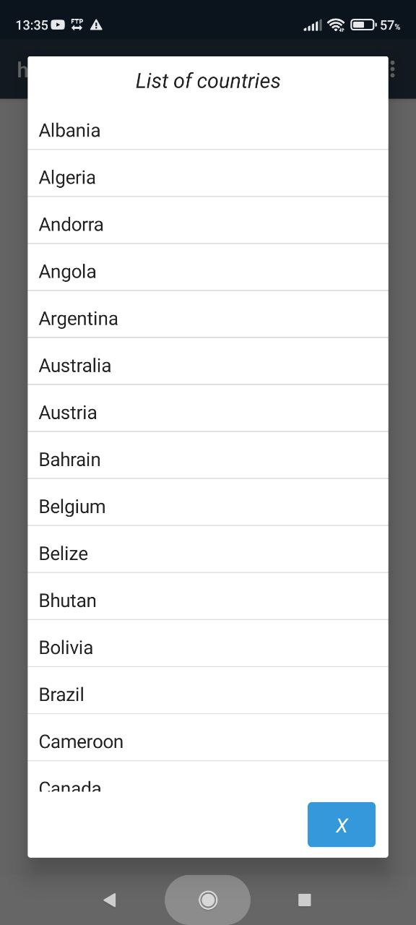Tap the Wi-Fi indicator in the status bar
416x925 pixels.
[336, 25]
